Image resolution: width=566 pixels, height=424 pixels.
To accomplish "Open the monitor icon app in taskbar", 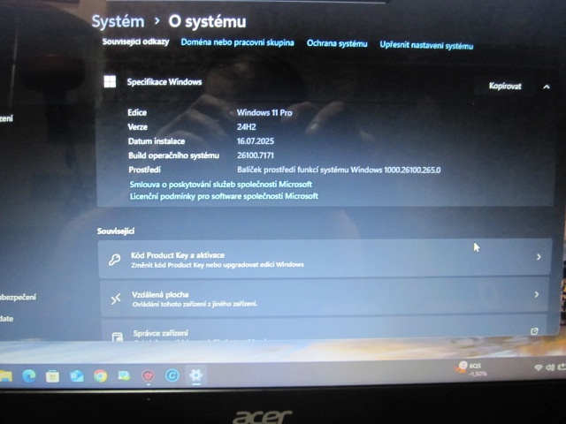I will [x=124, y=376].
